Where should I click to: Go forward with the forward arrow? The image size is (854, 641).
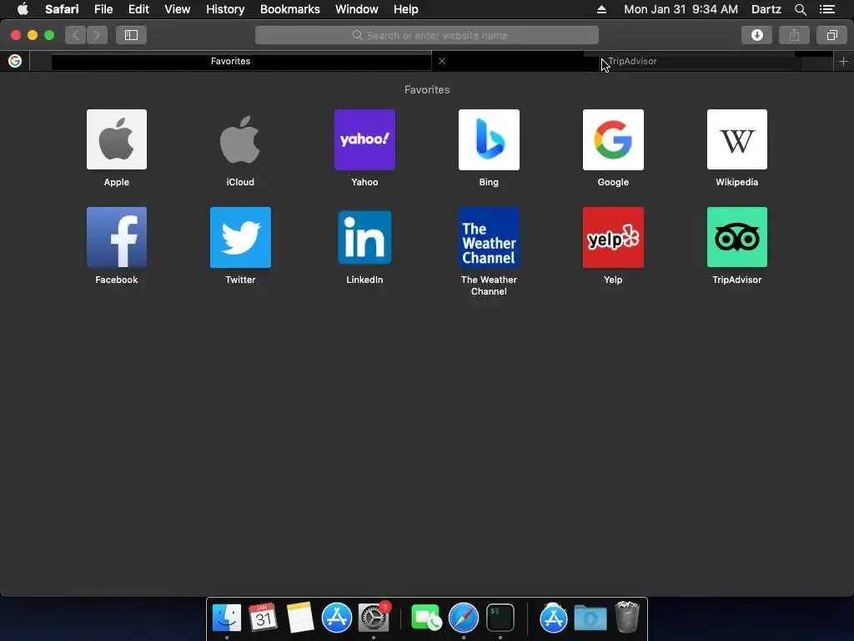tap(97, 35)
